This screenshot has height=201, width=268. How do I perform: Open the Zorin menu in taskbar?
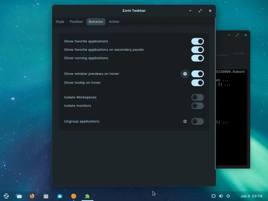(x=6, y=196)
